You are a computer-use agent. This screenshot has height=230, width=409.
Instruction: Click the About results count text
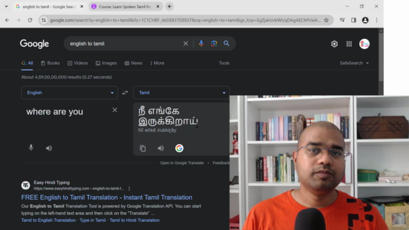click(66, 77)
